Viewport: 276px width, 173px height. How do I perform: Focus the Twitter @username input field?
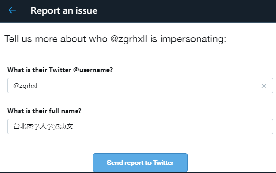tap(140, 86)
